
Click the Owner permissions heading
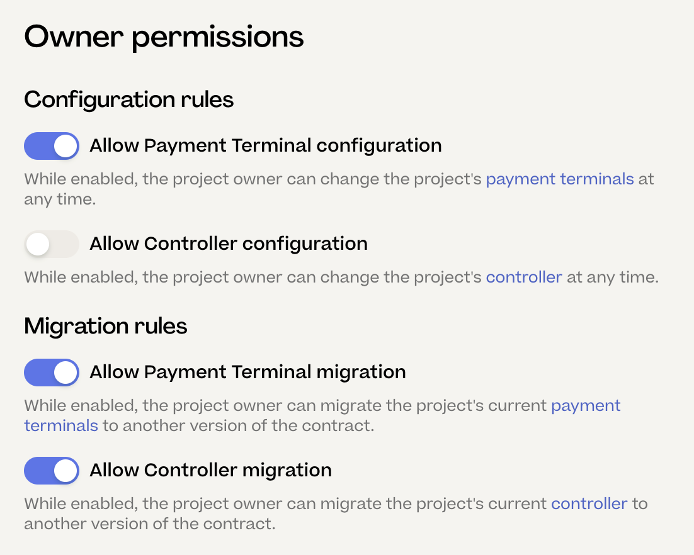164,37
